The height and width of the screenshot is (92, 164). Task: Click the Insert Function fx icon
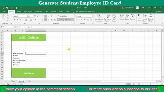pyautogui.click(x=29, y=27)
